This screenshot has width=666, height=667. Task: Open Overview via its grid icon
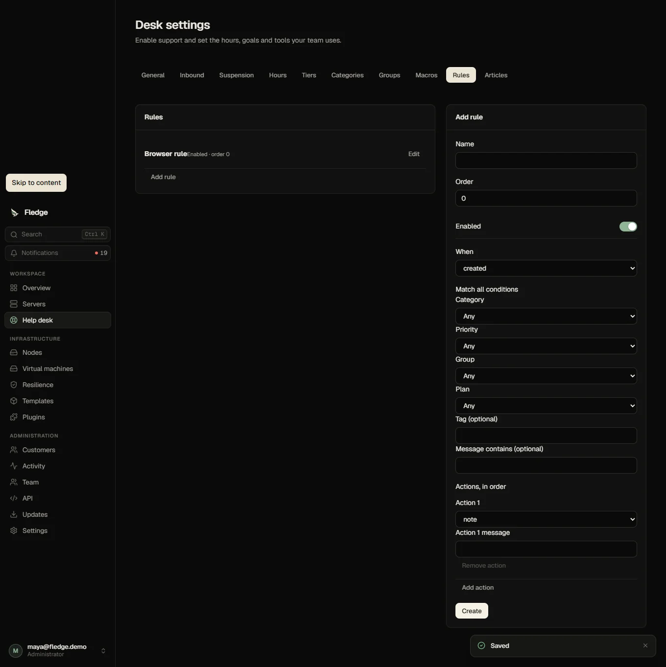point(14,288)
